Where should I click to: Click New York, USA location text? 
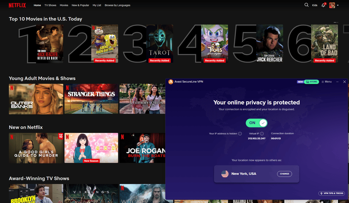point(244,174)
